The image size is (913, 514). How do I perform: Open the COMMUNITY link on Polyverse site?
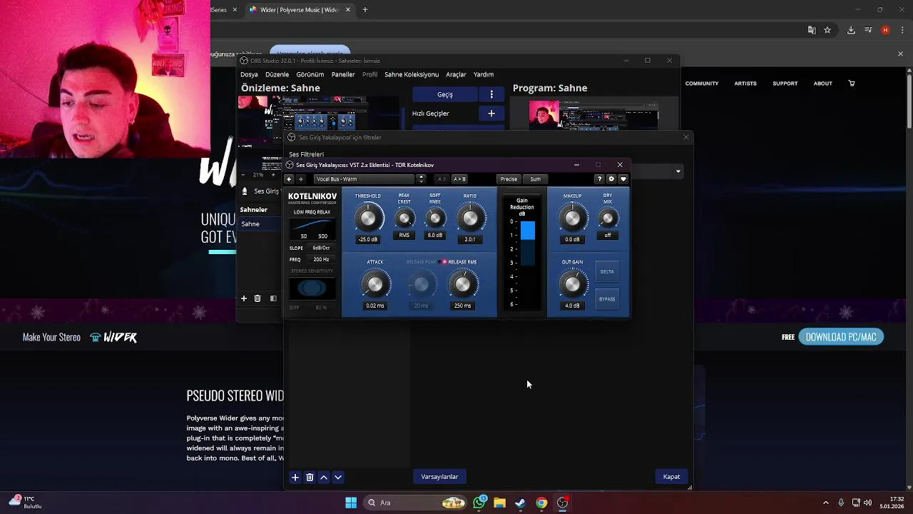pyautogui.click(x=702, y=84)
